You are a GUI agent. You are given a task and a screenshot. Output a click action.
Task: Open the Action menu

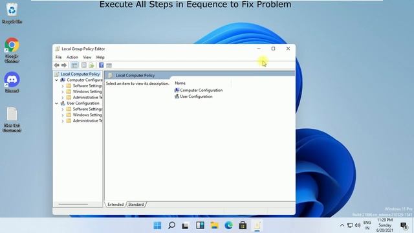pyautogui.click(x=72, y=57)
